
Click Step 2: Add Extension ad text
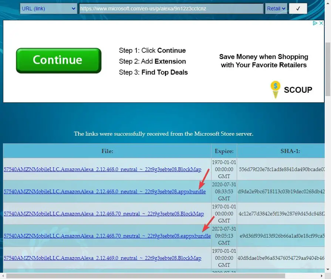[x=152, y=61]
